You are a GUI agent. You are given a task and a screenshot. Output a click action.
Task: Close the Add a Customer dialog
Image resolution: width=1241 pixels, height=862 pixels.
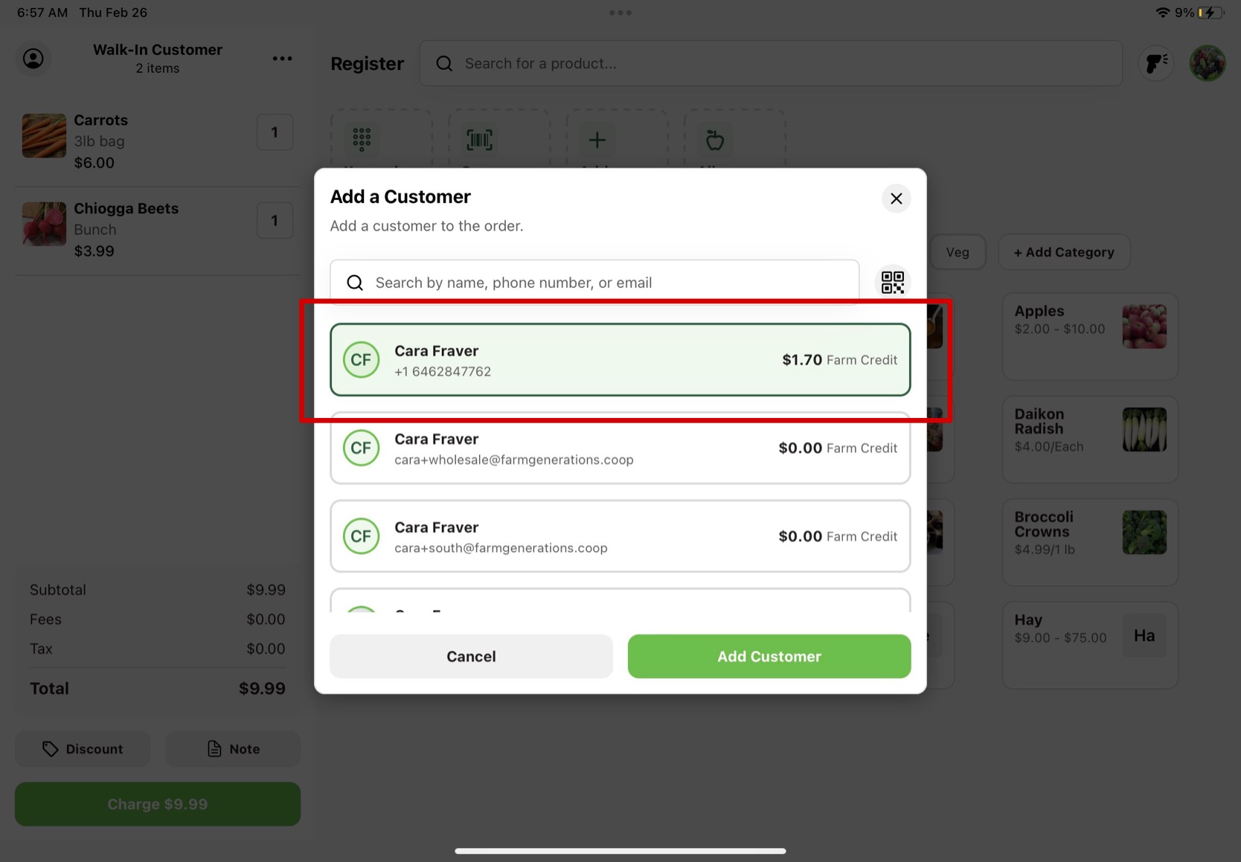click(896, 199)
